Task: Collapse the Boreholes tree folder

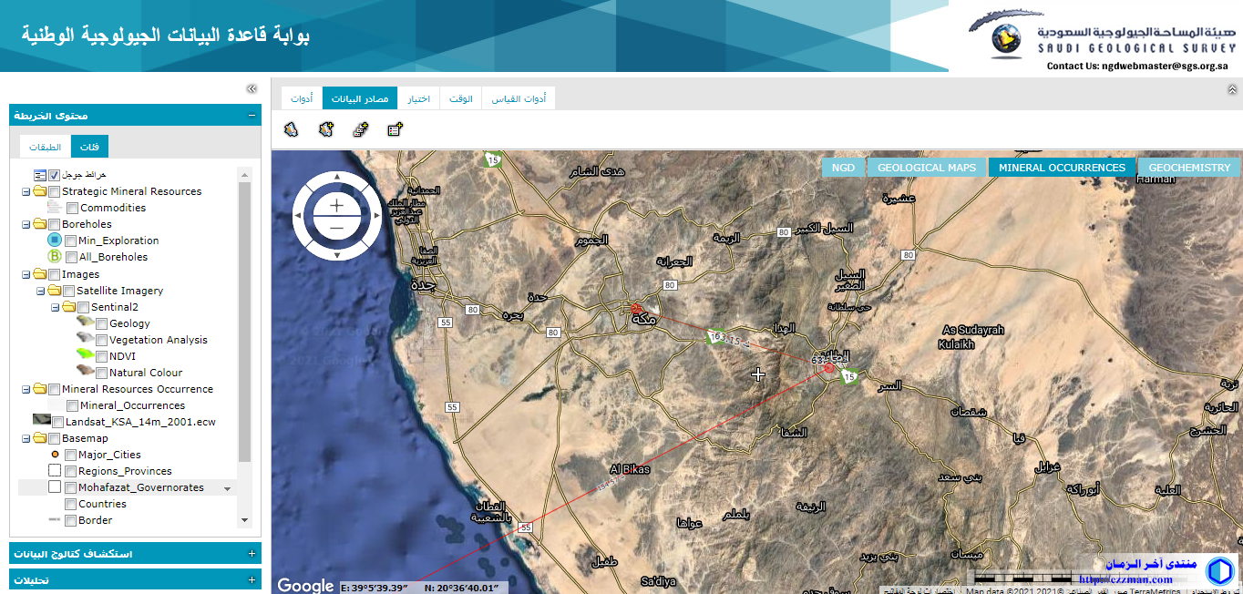Action: pyautogui.click(x=26, y=224)
